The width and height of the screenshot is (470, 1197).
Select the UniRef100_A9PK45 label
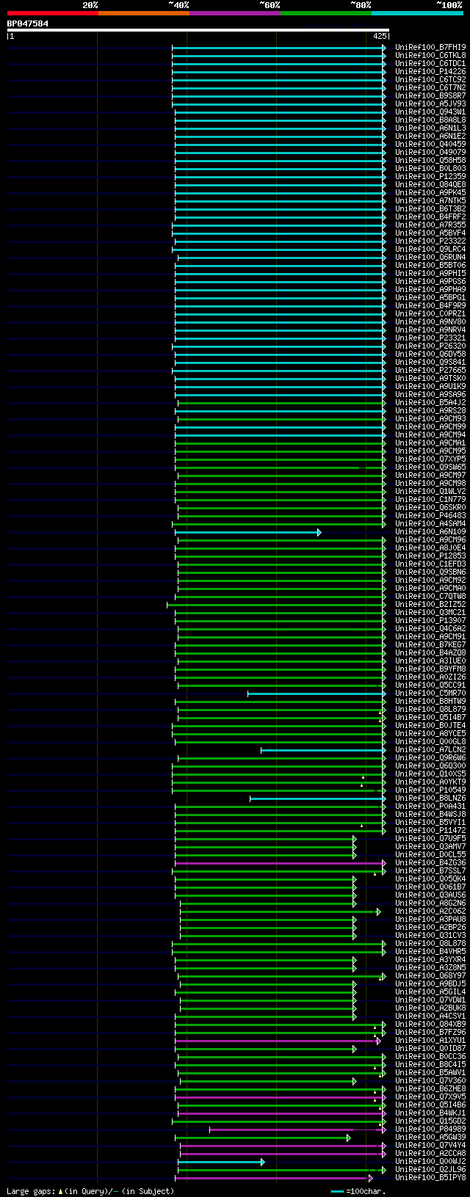click(430, 192)
